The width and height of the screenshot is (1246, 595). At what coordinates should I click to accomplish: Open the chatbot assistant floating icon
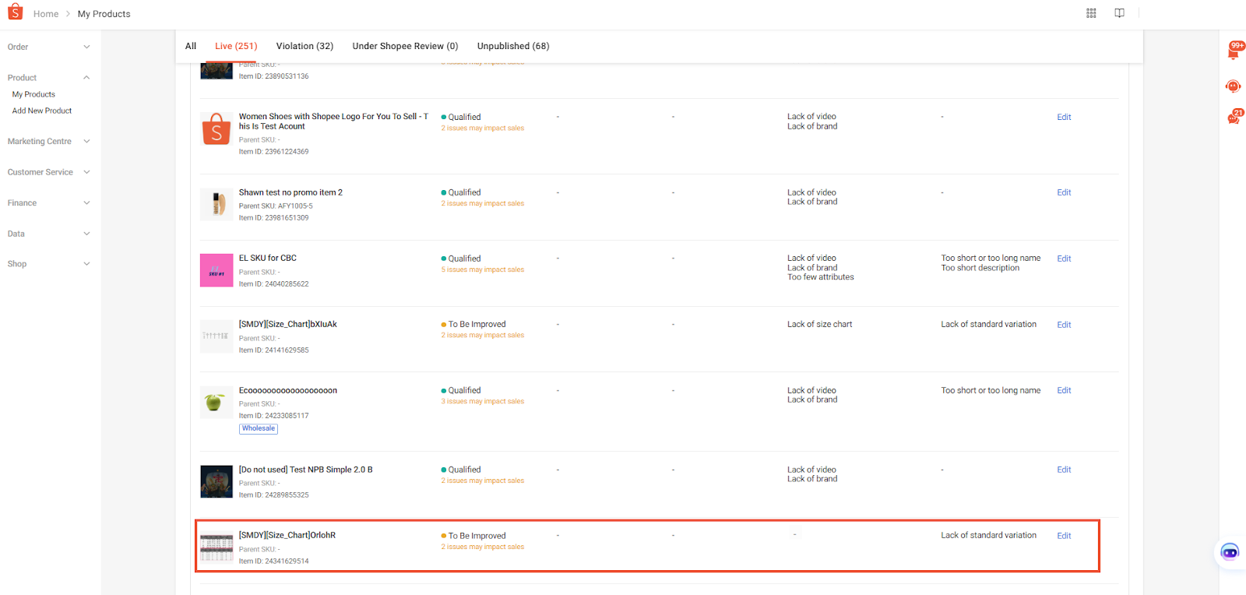(x=1230, y=553)
